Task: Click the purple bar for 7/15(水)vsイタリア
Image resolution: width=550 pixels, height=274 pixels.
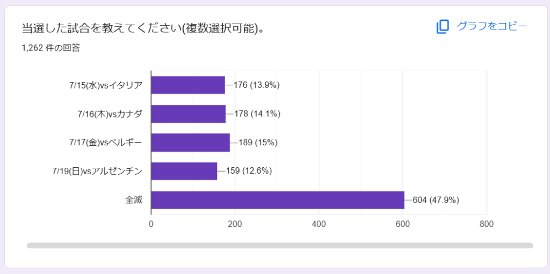Action: (x=188, y=85)
